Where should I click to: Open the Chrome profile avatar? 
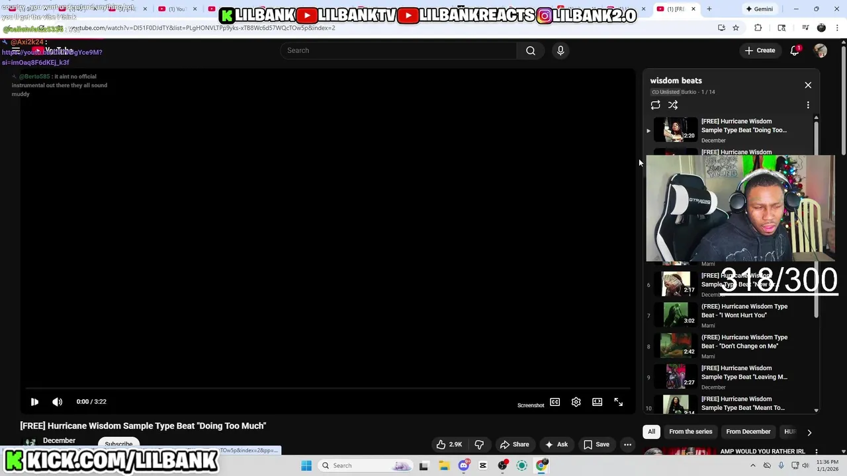[821, 28]
